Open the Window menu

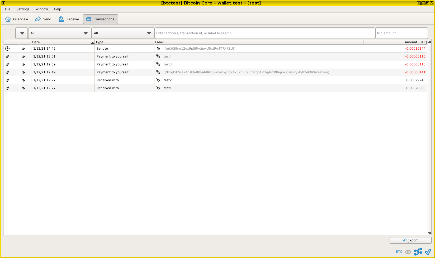coord(42,9)
